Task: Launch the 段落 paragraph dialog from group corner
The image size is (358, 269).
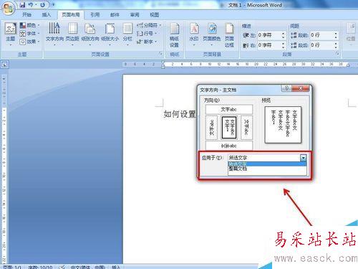Action: (x=337, y=55)
